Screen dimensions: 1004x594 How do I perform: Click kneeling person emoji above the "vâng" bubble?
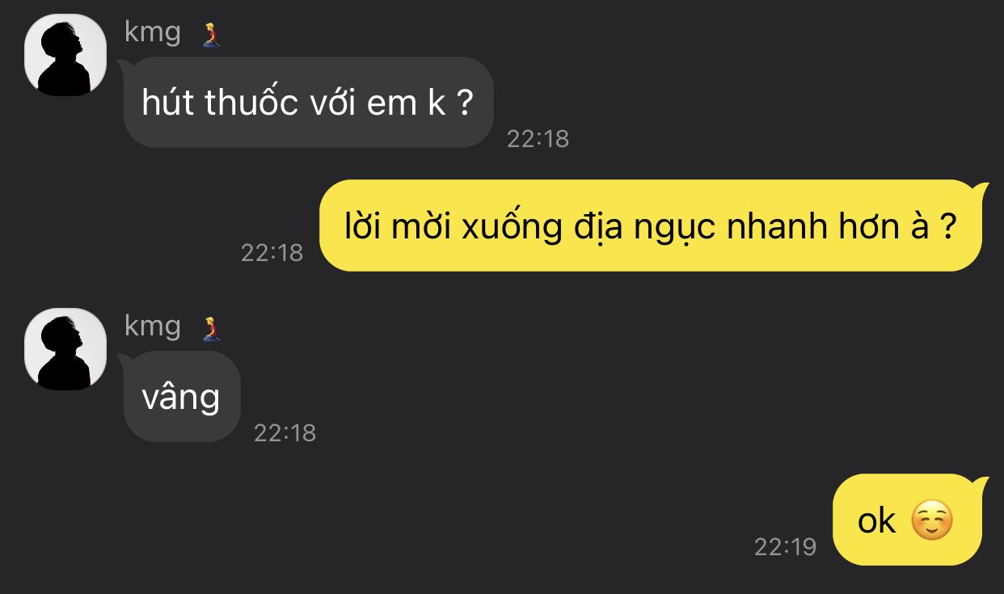[212, 329]
